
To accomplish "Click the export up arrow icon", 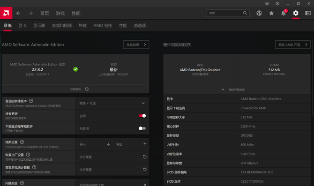I will click(x=145, y=144).
